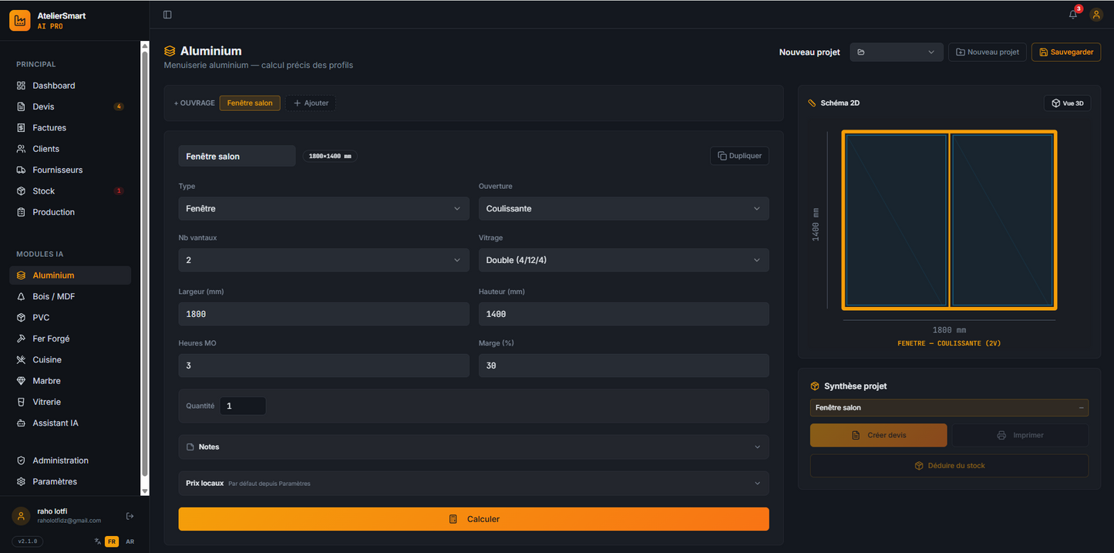The width and height of the screenshot is (1114, 553).
Task: Go to the Cuisine module
Action: point(47,360)
